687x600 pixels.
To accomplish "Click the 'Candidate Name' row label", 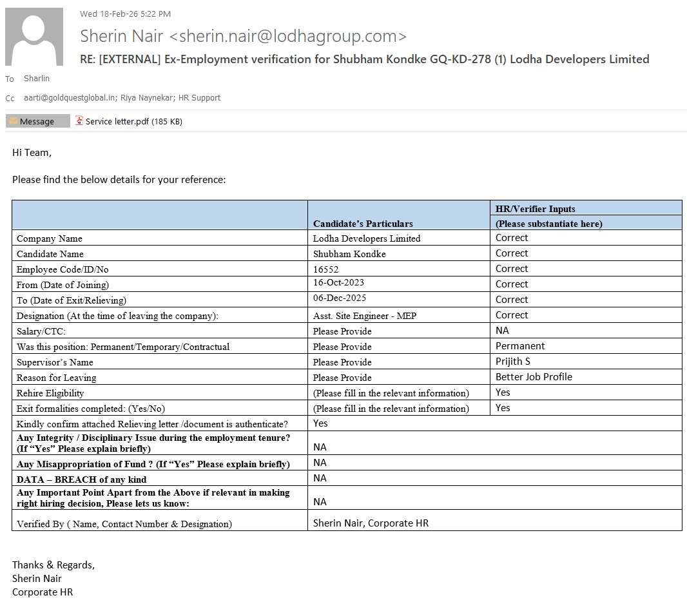I will tap(50, 254).
